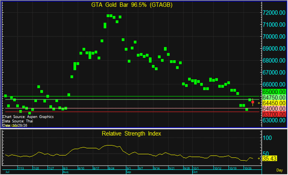The image size is (288, 175).
Task: Click the Chart Source: Aspen Graphics text
Action: click(x=28, y=117)
